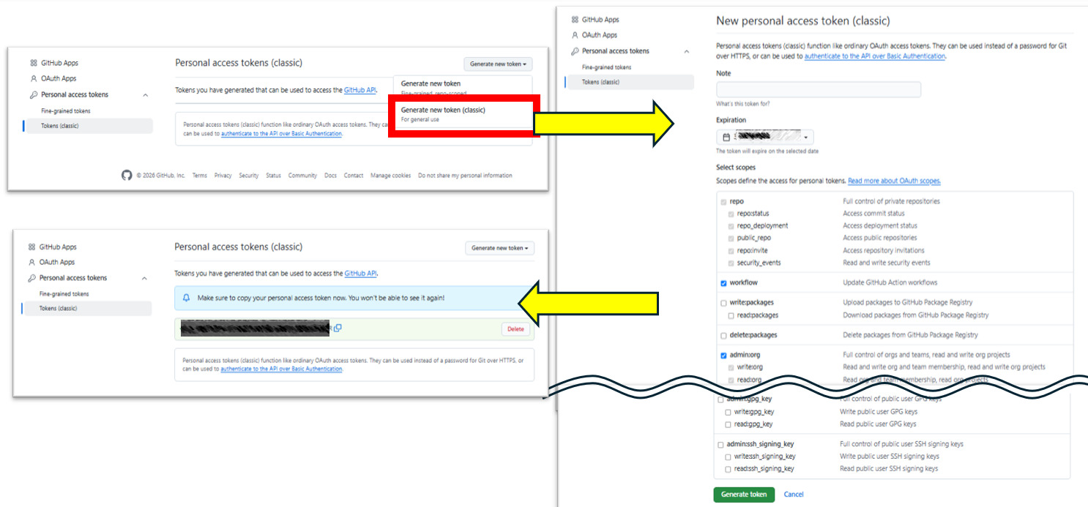Enable the admin:ssh_signing_key checkbox
1088x507 pixels.
click(x=721, y=444)
